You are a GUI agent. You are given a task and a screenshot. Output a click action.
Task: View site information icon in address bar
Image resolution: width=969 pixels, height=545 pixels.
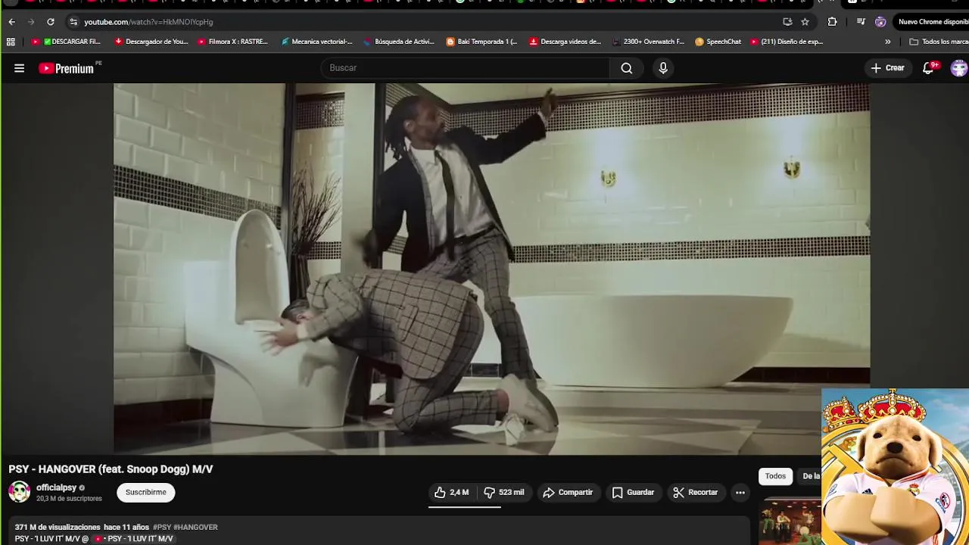[73, 22]
